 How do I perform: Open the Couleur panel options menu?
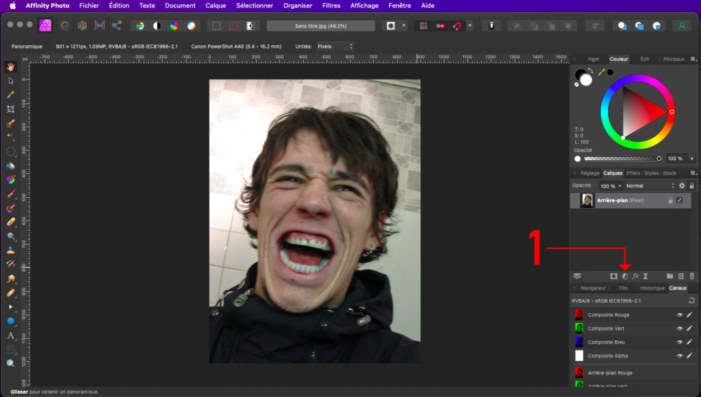693,59
